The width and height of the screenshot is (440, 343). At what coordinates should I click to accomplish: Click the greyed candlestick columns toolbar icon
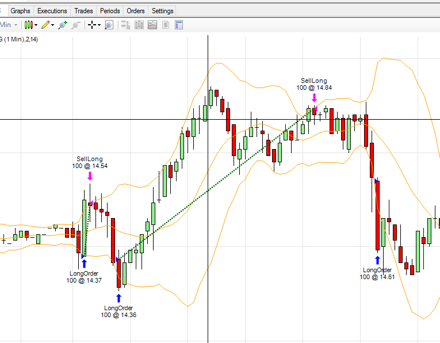pos(139,25)
